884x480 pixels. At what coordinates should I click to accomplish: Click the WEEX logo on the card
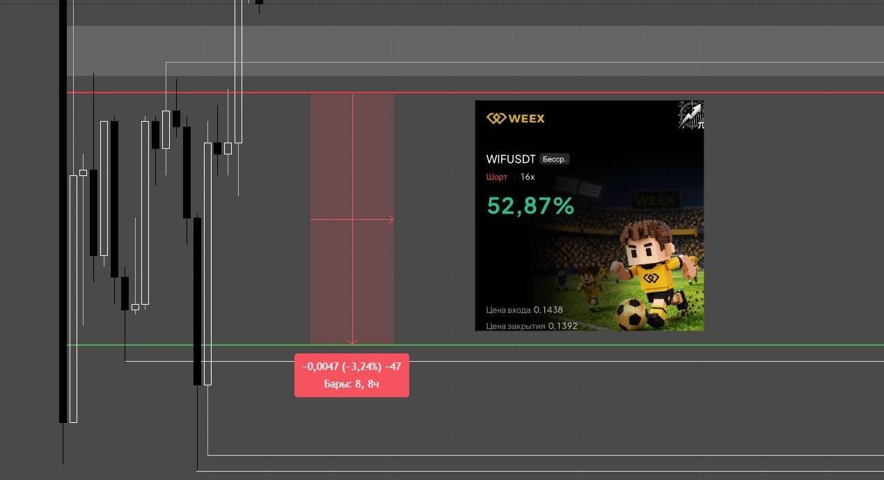coord(516,118)
